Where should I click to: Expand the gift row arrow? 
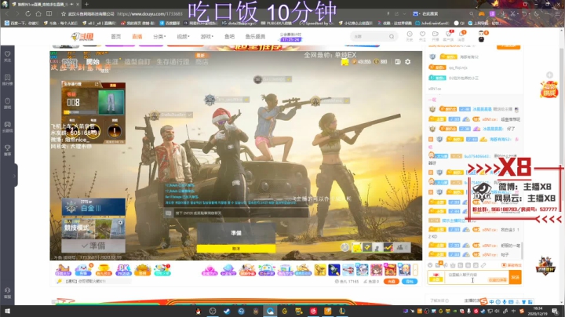(x=415, y=270)
